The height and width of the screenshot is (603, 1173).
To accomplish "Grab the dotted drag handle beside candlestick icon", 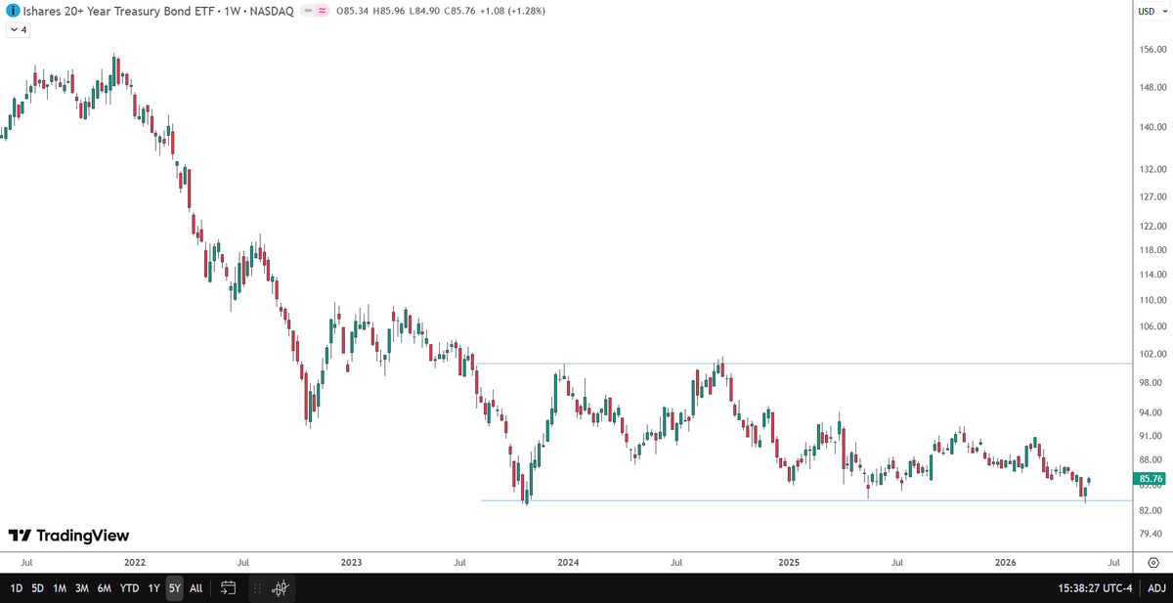I will pos(257,588).
